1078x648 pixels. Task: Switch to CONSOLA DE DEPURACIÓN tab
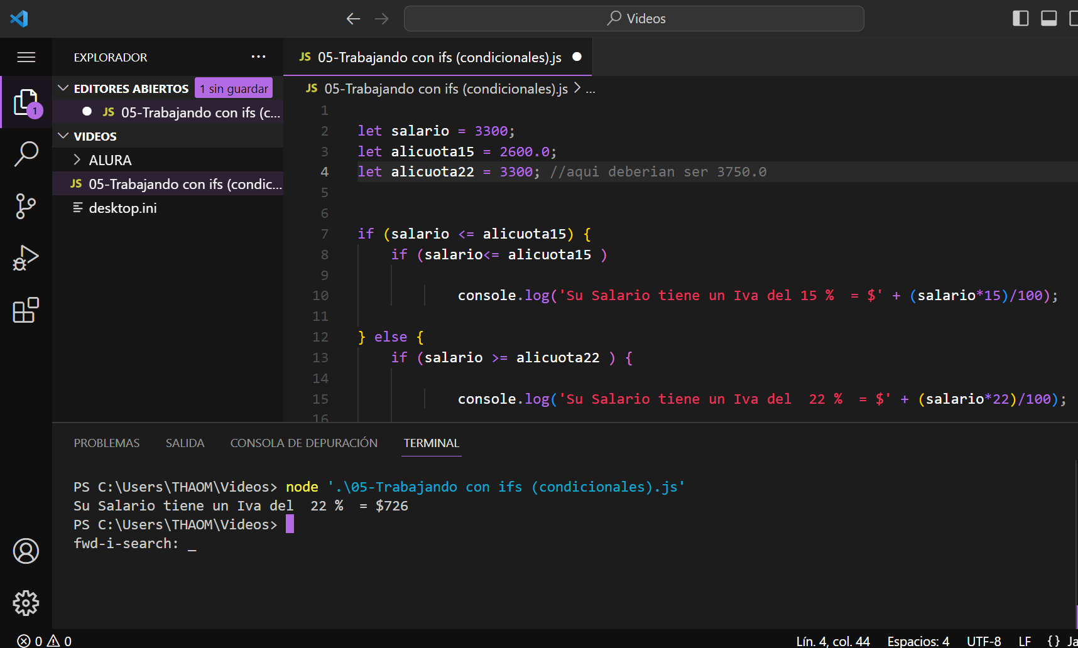pyautogui.click(x=304, y=443)
